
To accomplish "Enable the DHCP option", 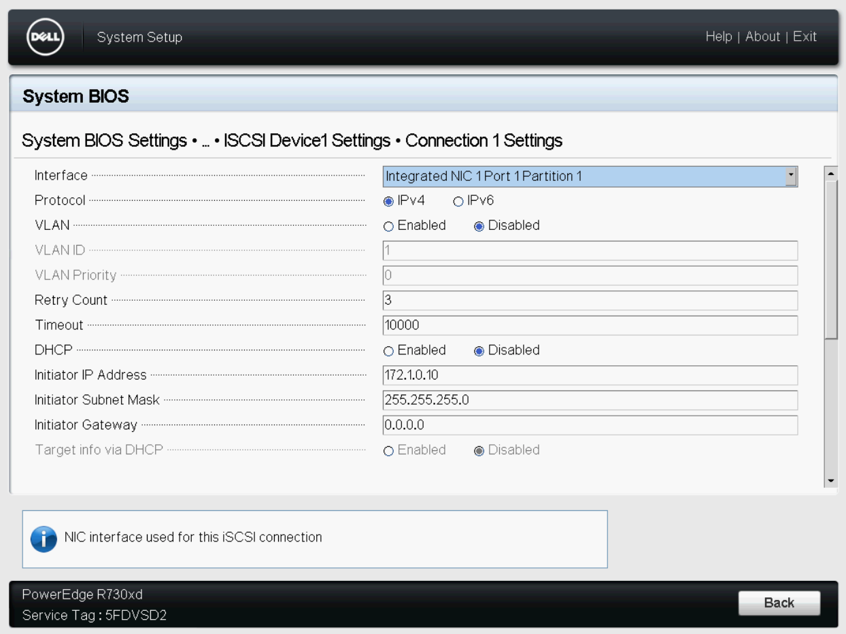I will tap(388, 351).
